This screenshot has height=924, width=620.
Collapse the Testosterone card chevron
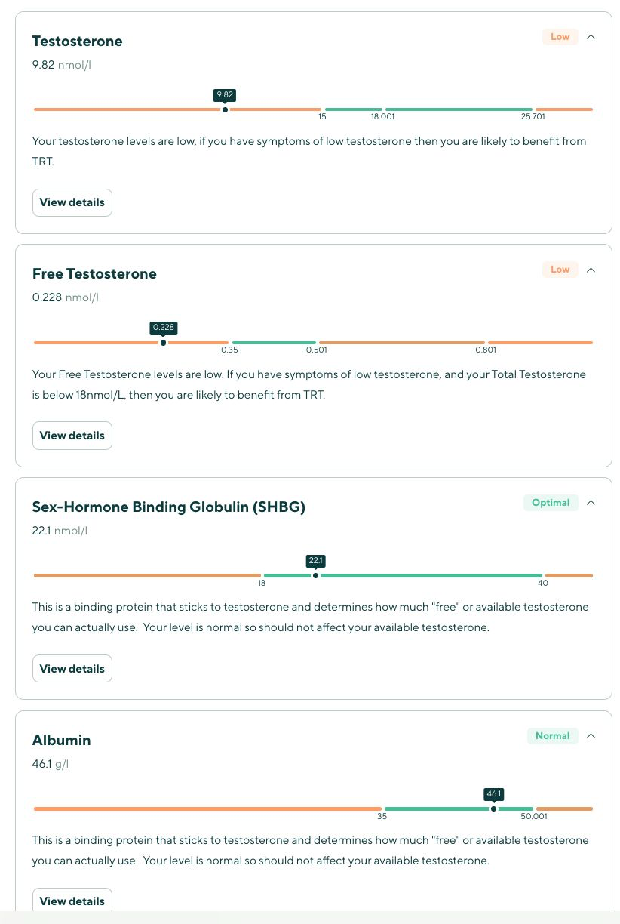click(x=591, y=36)
